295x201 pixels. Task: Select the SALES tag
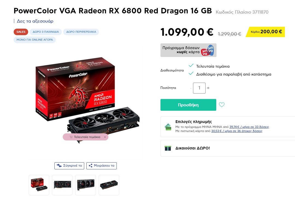pos(21,32)
